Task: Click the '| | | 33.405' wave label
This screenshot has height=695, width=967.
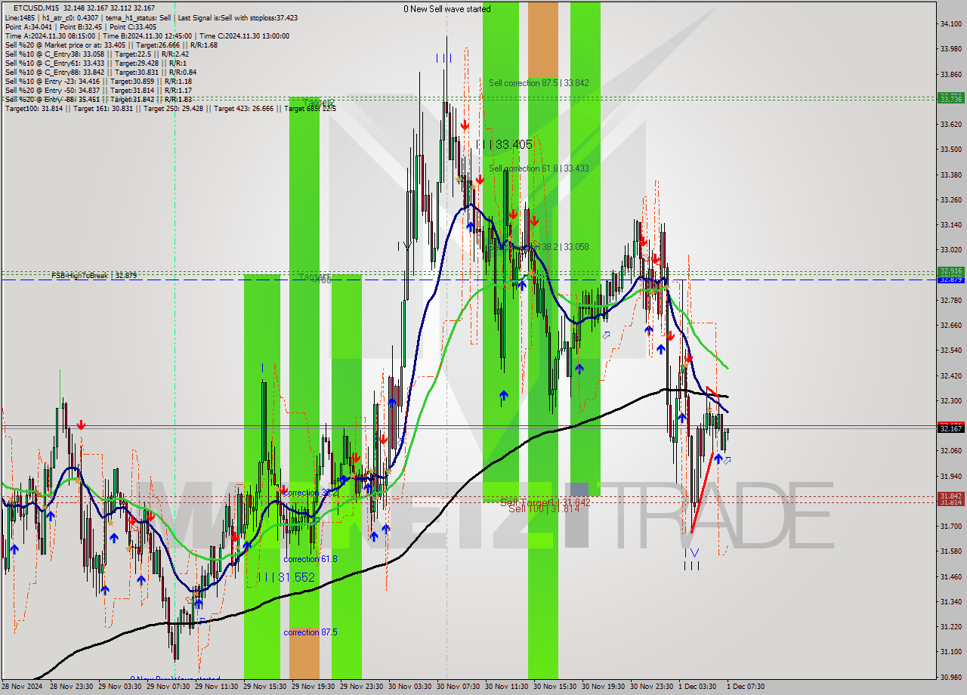Action: 504,144
